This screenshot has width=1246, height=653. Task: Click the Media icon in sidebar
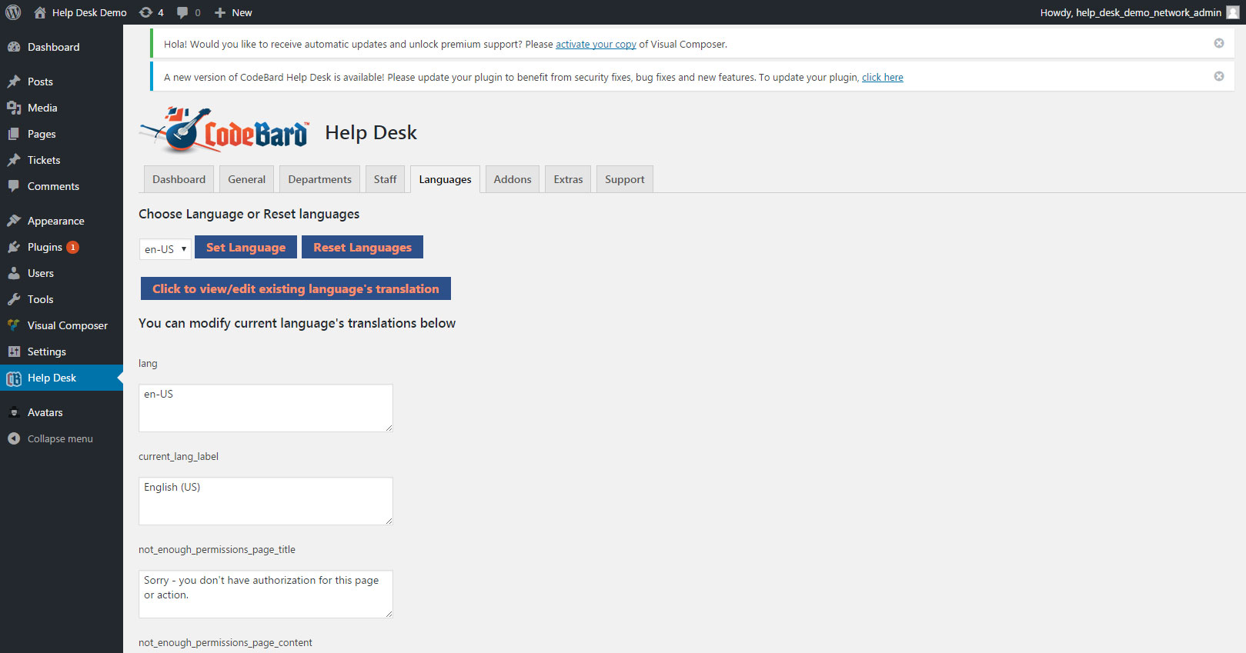coord(14,108)
